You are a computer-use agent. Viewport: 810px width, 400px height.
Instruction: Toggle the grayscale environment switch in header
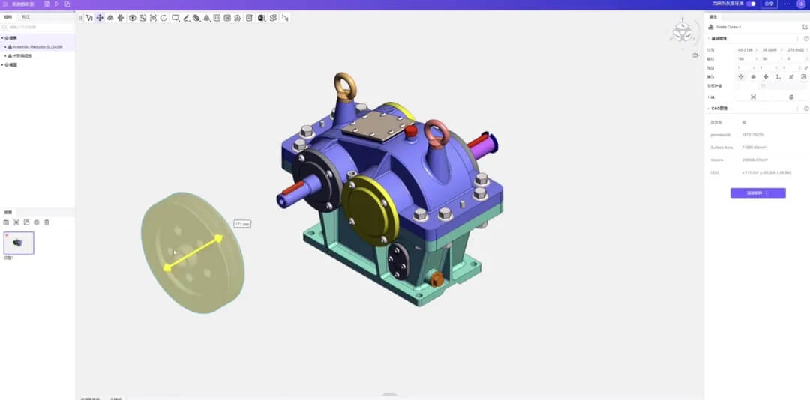click(x=751, y=4)
